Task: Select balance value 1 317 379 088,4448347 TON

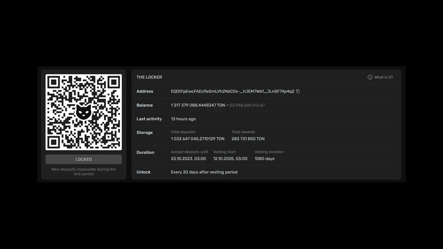Action: point(198,105)
